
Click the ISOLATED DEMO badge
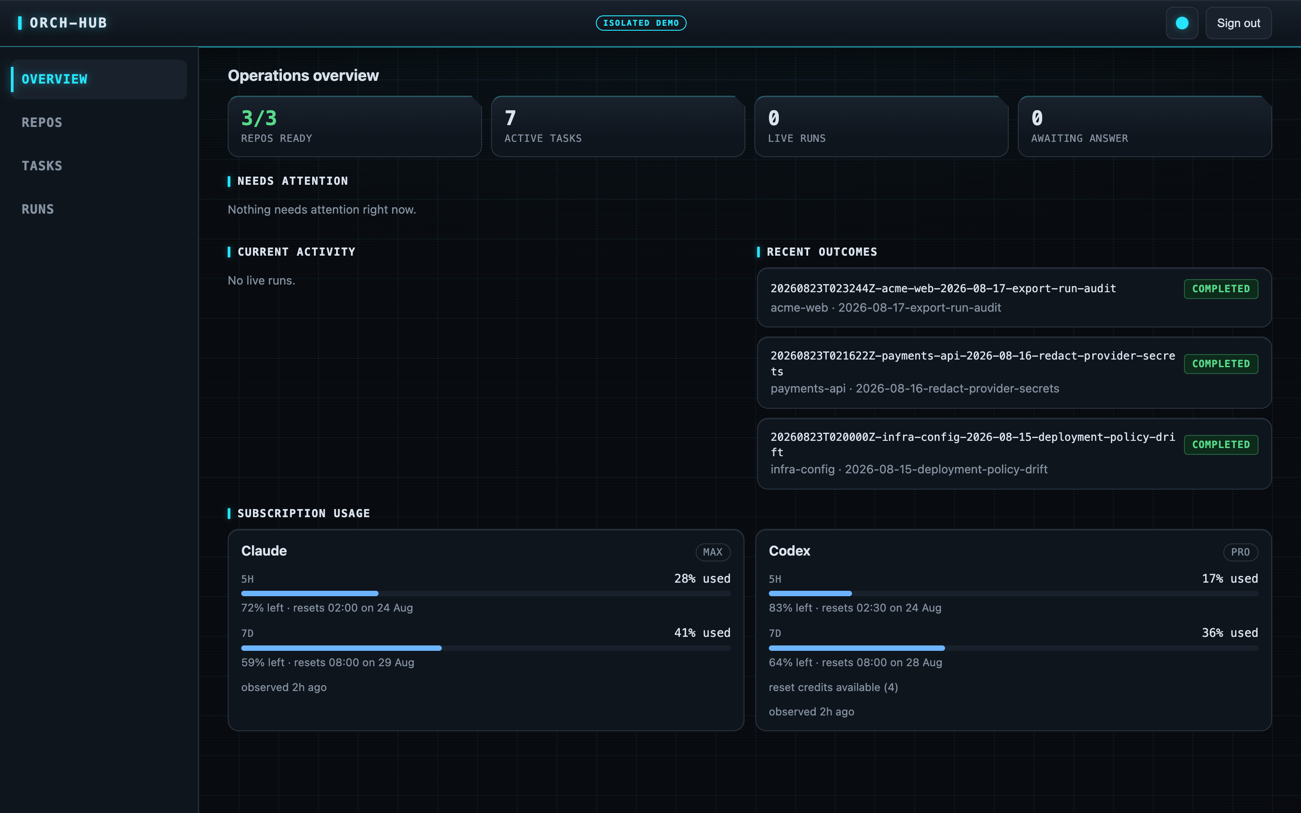pos(641,23)
